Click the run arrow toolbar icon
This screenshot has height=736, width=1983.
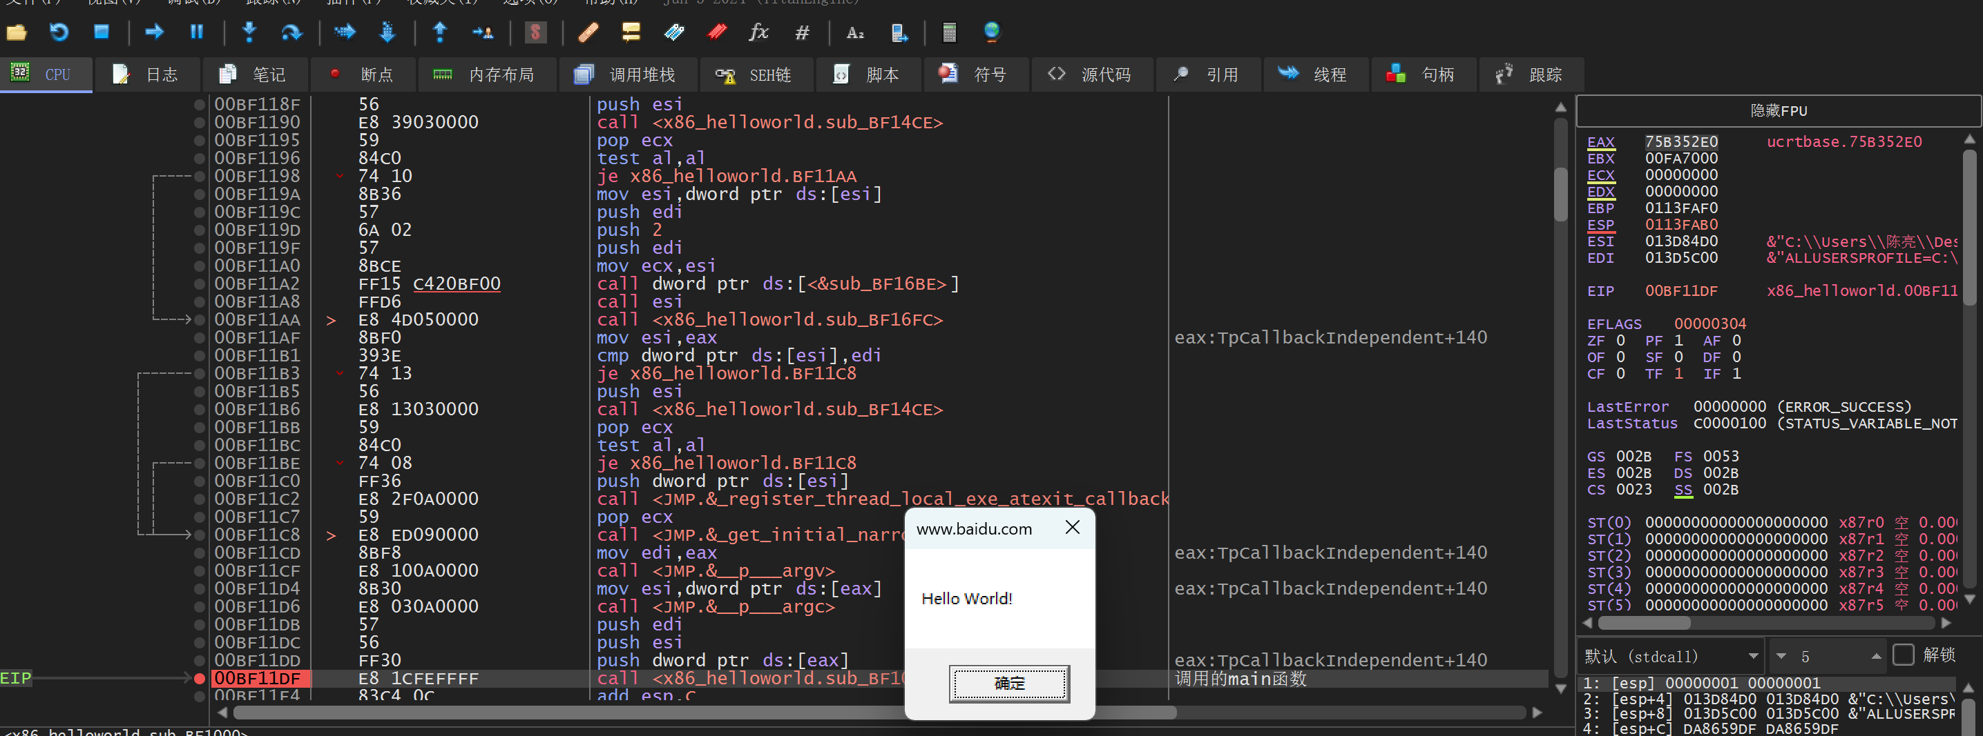point(154,32)
